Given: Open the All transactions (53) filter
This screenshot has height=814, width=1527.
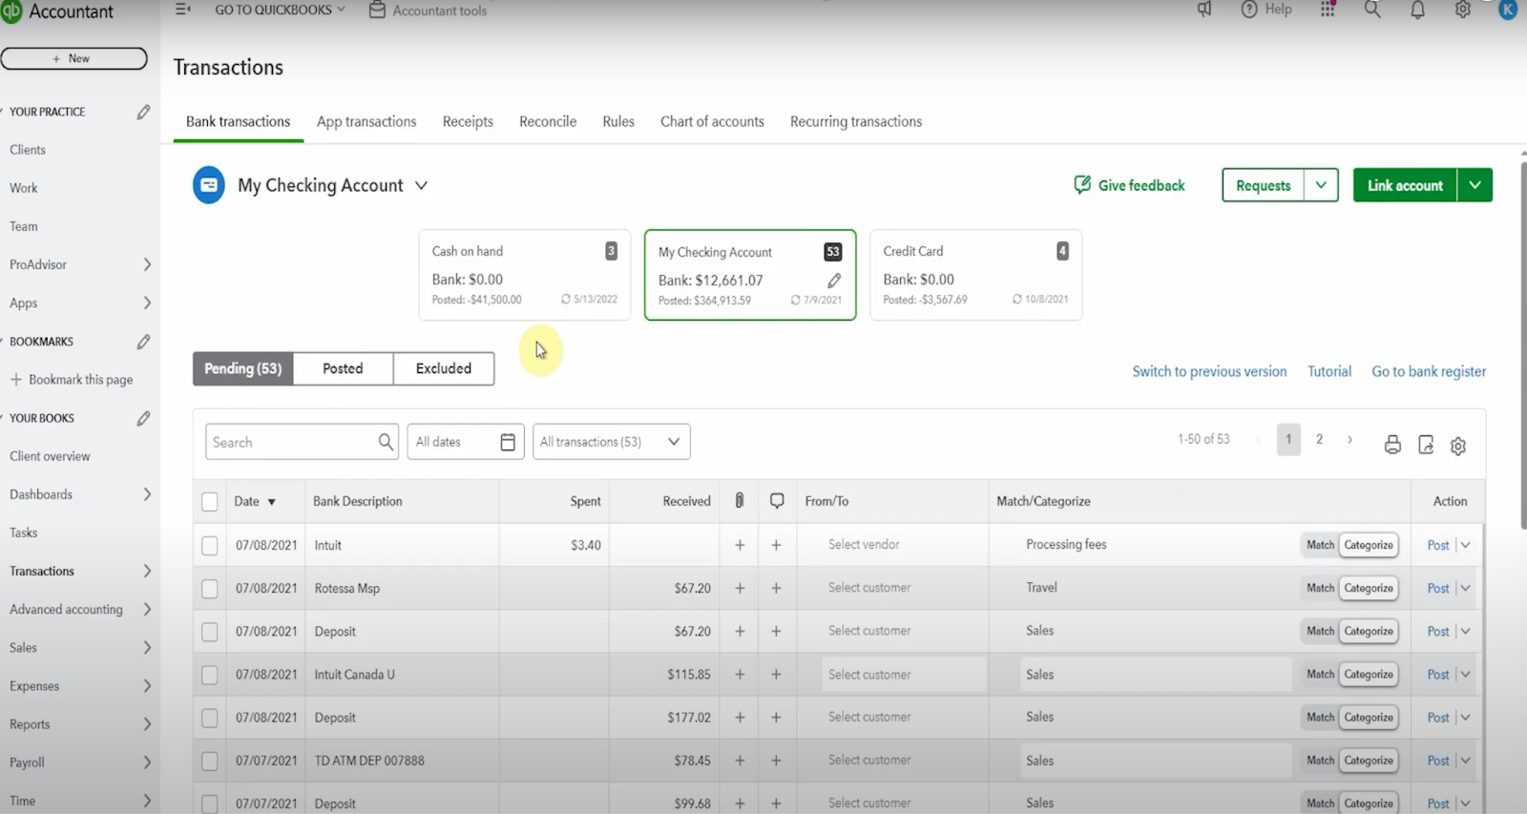Looking at the screenshot, I should click(611, 442).
